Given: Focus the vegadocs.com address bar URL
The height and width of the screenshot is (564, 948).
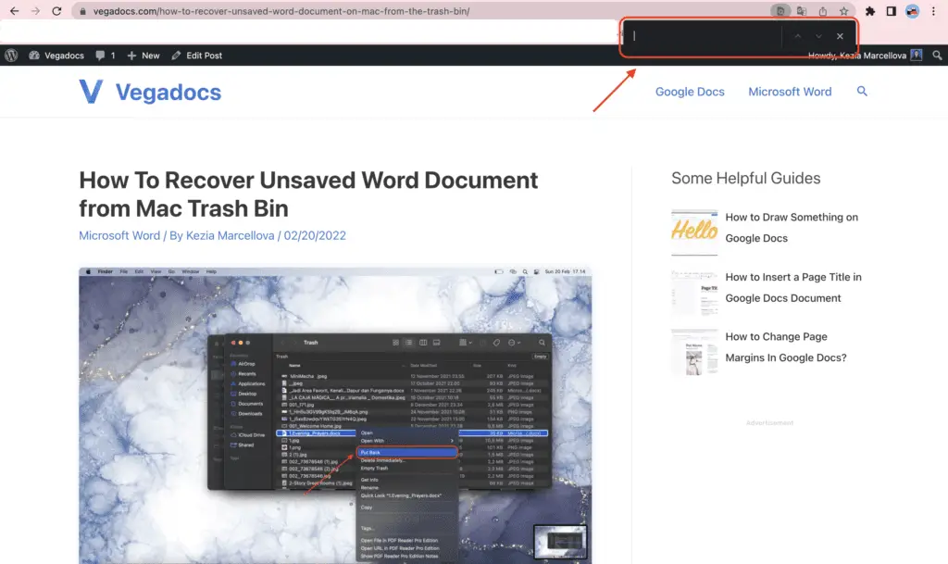Looking at the screenshot, I should click(281, 11).
